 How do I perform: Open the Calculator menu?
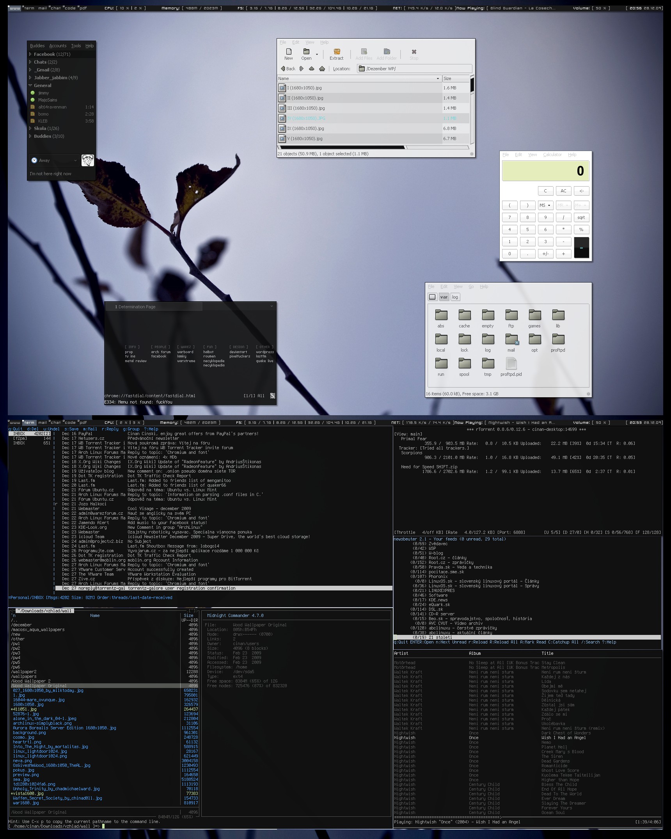pos(552,155)
